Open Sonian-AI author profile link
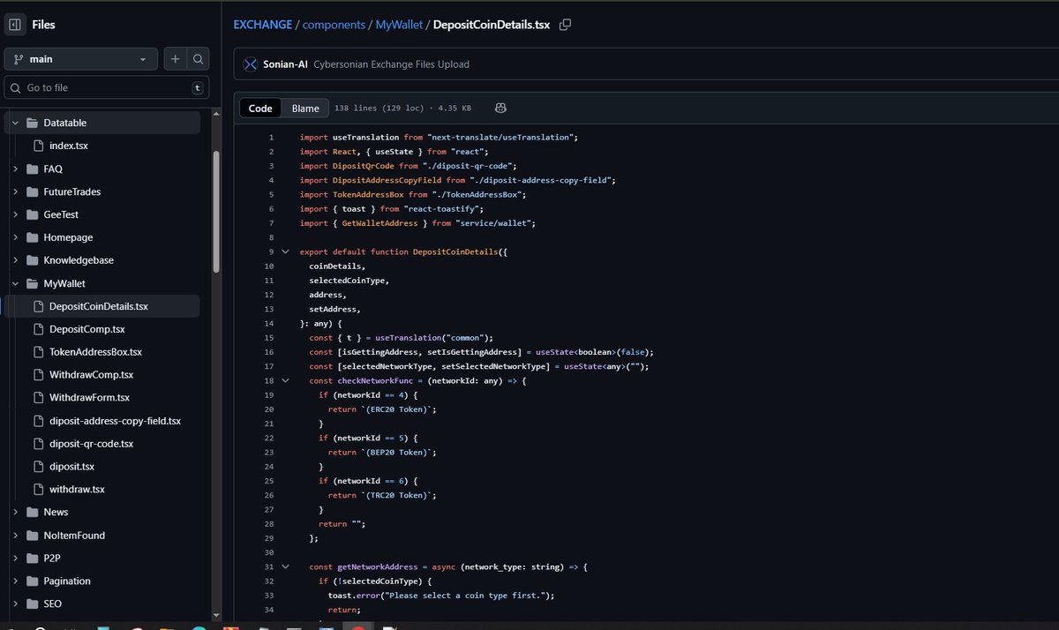This screenshot has width=1059, height=630. coord(285,64)
